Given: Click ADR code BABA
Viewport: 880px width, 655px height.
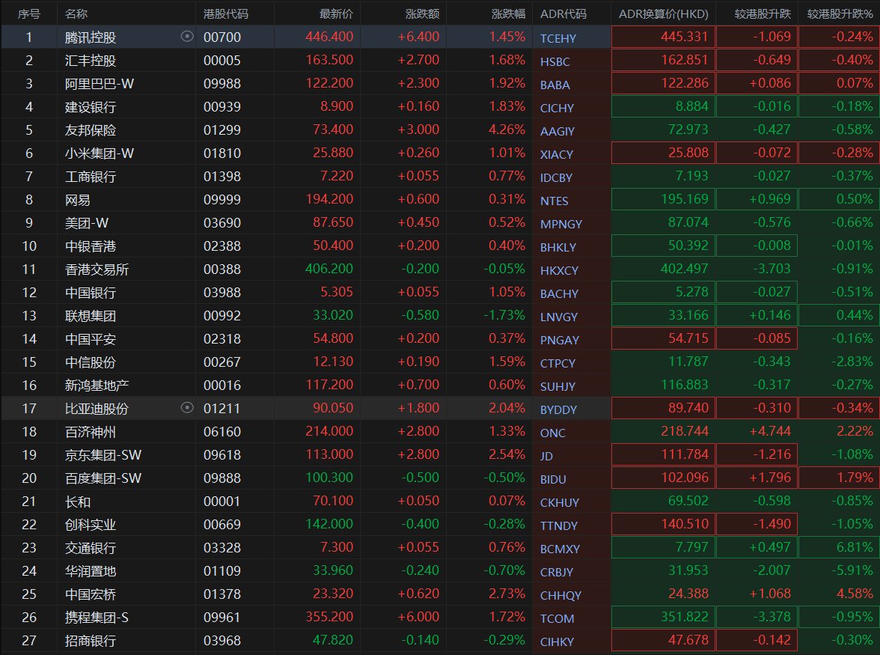Looking at the screenshot, I should [x=554, y=85].
